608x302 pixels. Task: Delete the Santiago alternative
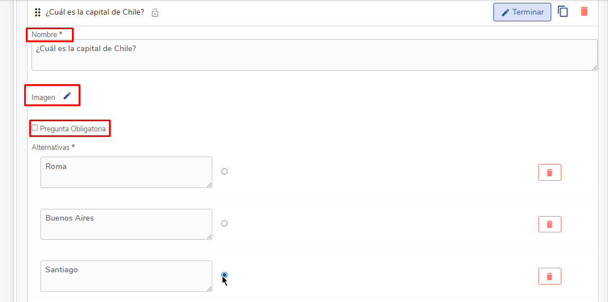(550, 276)
